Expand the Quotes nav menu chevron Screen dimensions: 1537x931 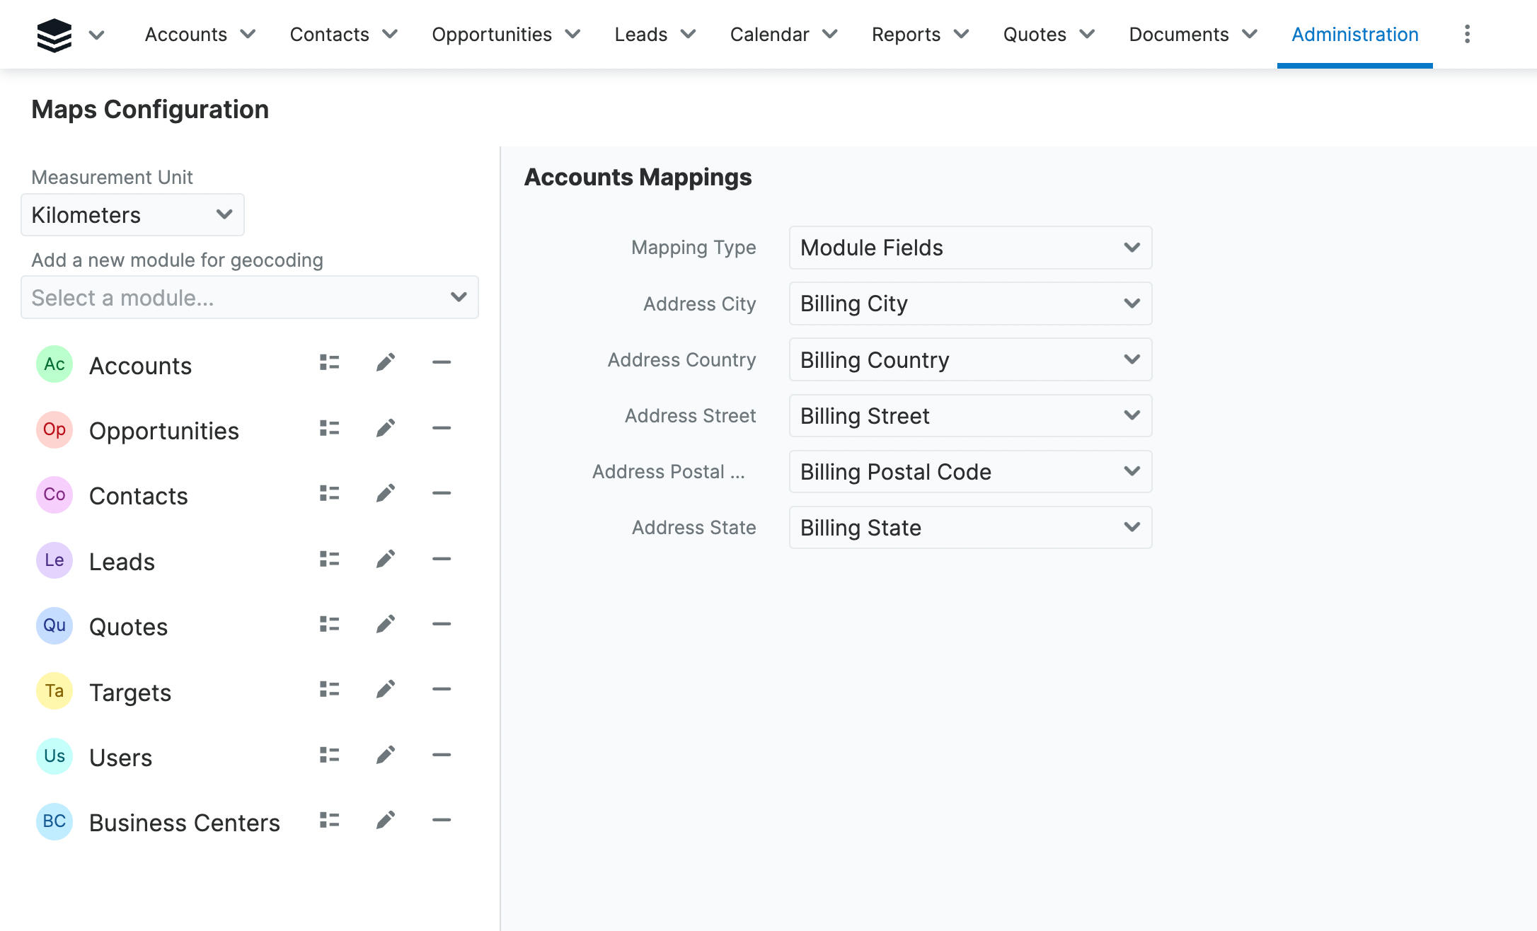tap(1087, 34)
